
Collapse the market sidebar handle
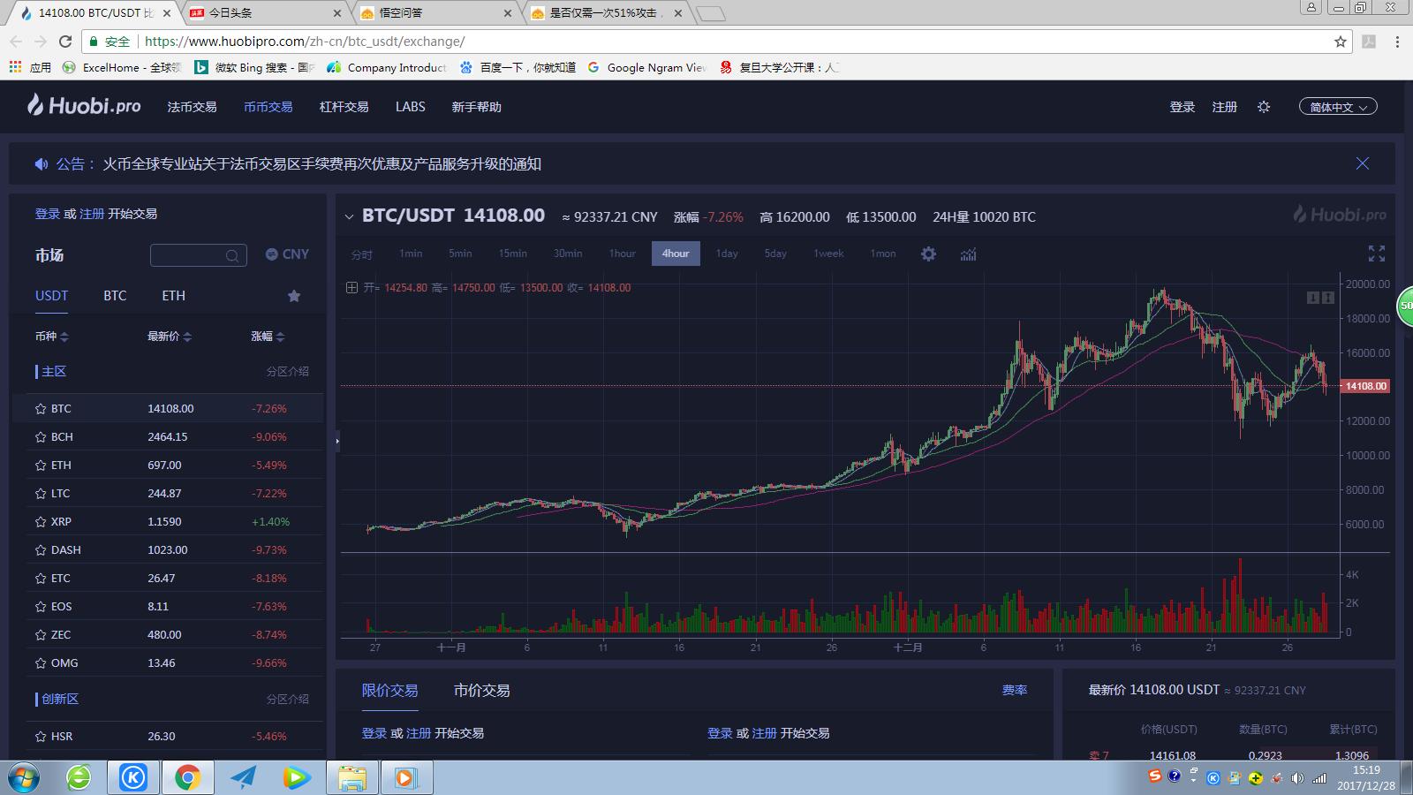click(x=337, y=441)
